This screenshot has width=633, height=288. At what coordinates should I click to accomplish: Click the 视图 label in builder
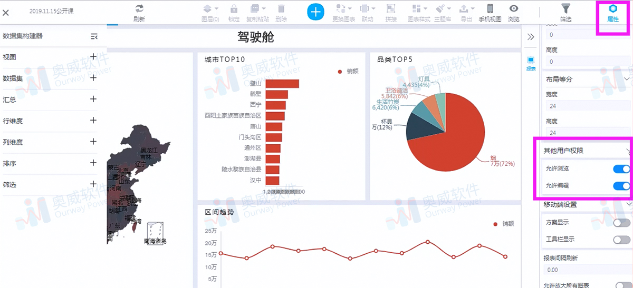click(9, 57)
